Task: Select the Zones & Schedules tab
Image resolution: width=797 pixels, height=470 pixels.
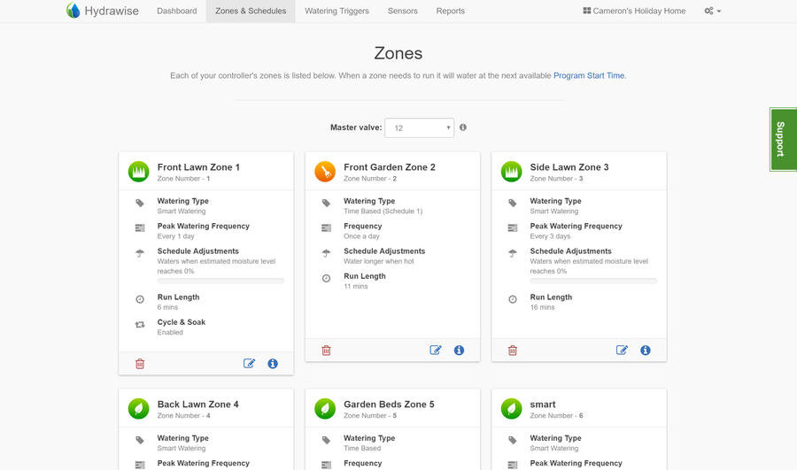Action: pos(251,11)
